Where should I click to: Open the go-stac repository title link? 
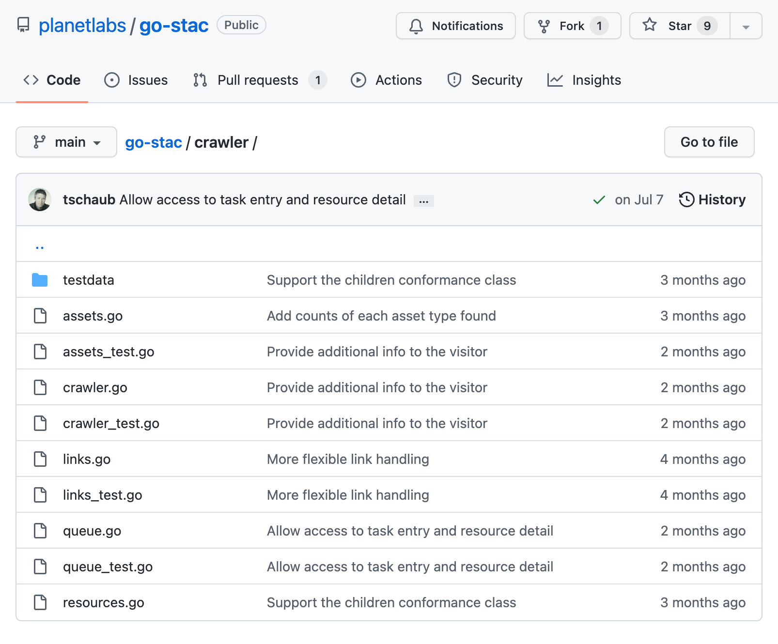174,25
